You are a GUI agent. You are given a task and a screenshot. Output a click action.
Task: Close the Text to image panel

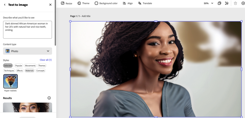(50, 5)
